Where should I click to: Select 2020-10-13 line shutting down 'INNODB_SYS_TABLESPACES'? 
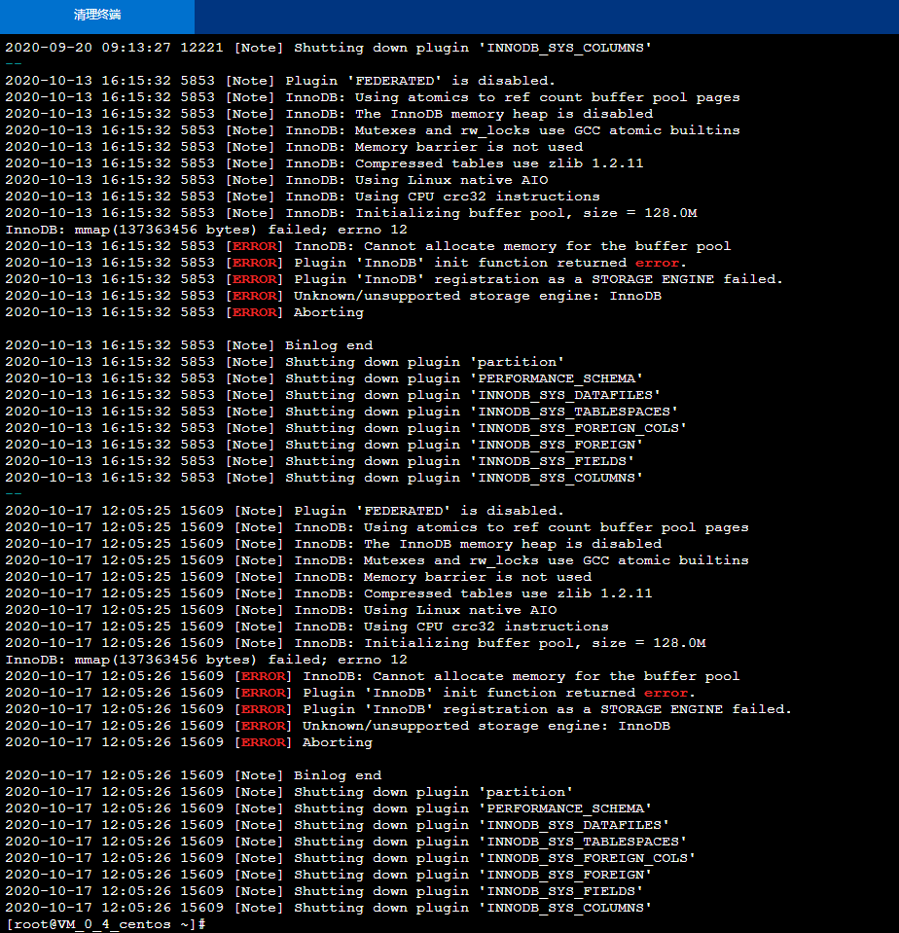pyautogui.click(x=342, y=412)
